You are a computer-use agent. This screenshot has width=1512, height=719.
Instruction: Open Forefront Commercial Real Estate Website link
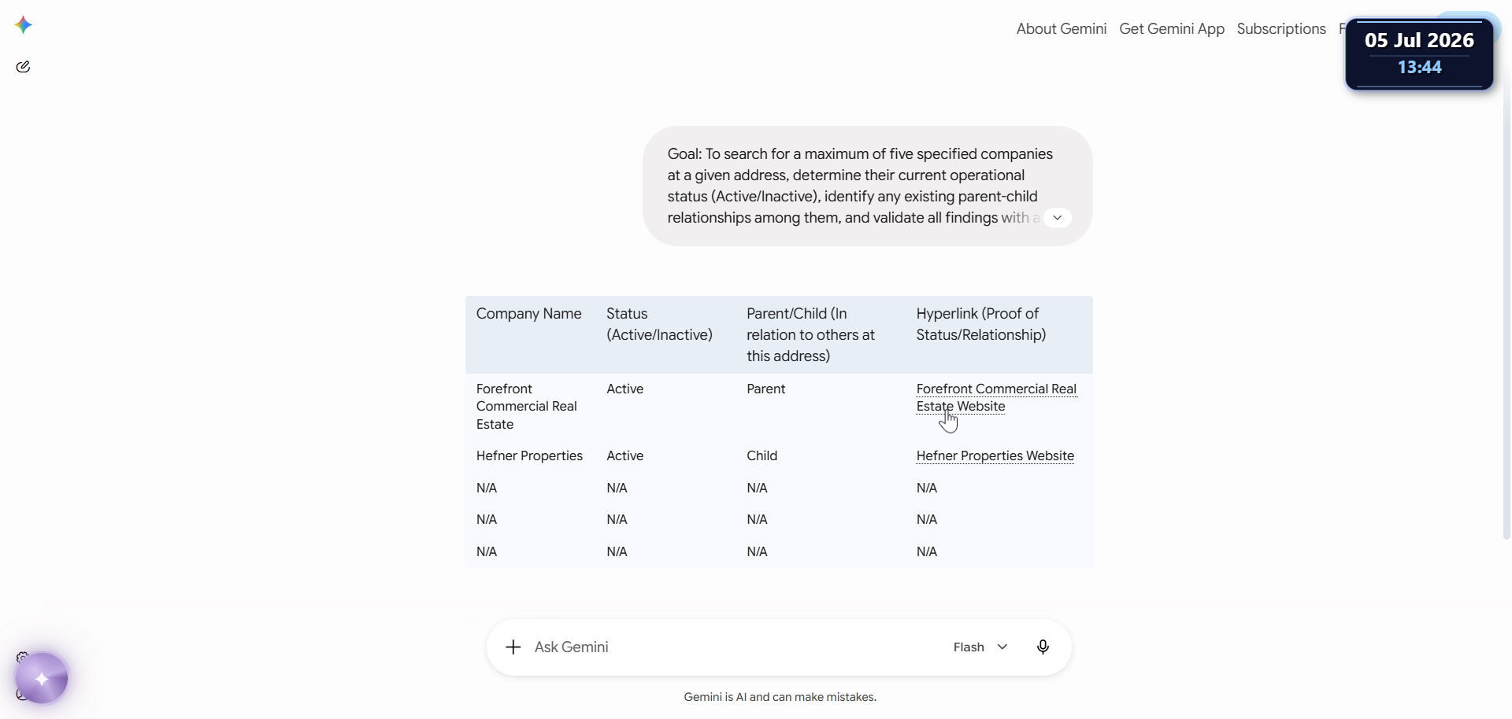pos(996,398)
